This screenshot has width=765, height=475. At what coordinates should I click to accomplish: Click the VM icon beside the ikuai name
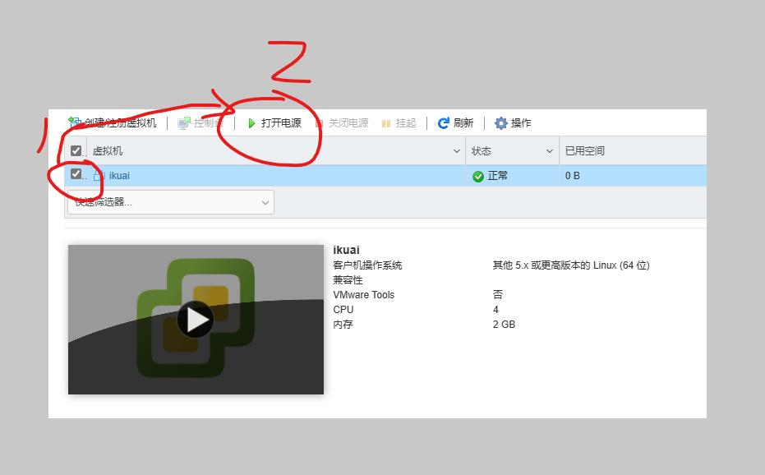pyautogui.click(x=100, y=175)
